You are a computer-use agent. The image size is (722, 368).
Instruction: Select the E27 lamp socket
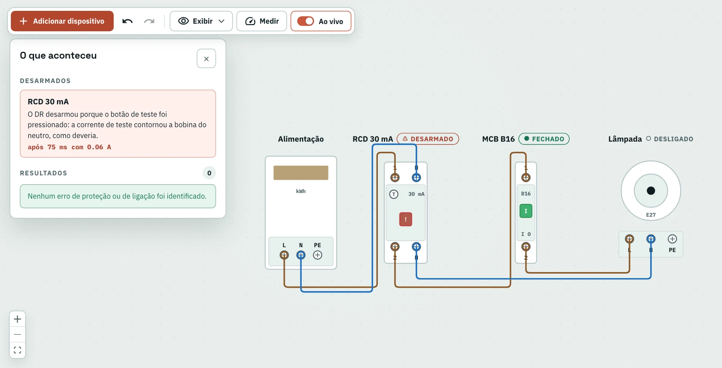click(651, 191)
